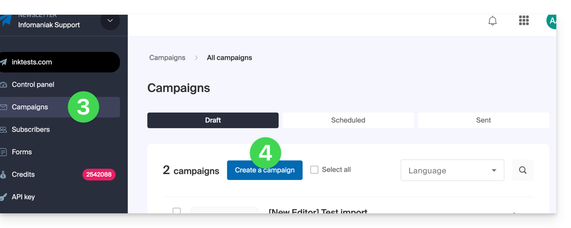Image resolution: width=571 pixels, height=228 pixels.
Task: Open the user avatar menu
Action: (551, 21)
